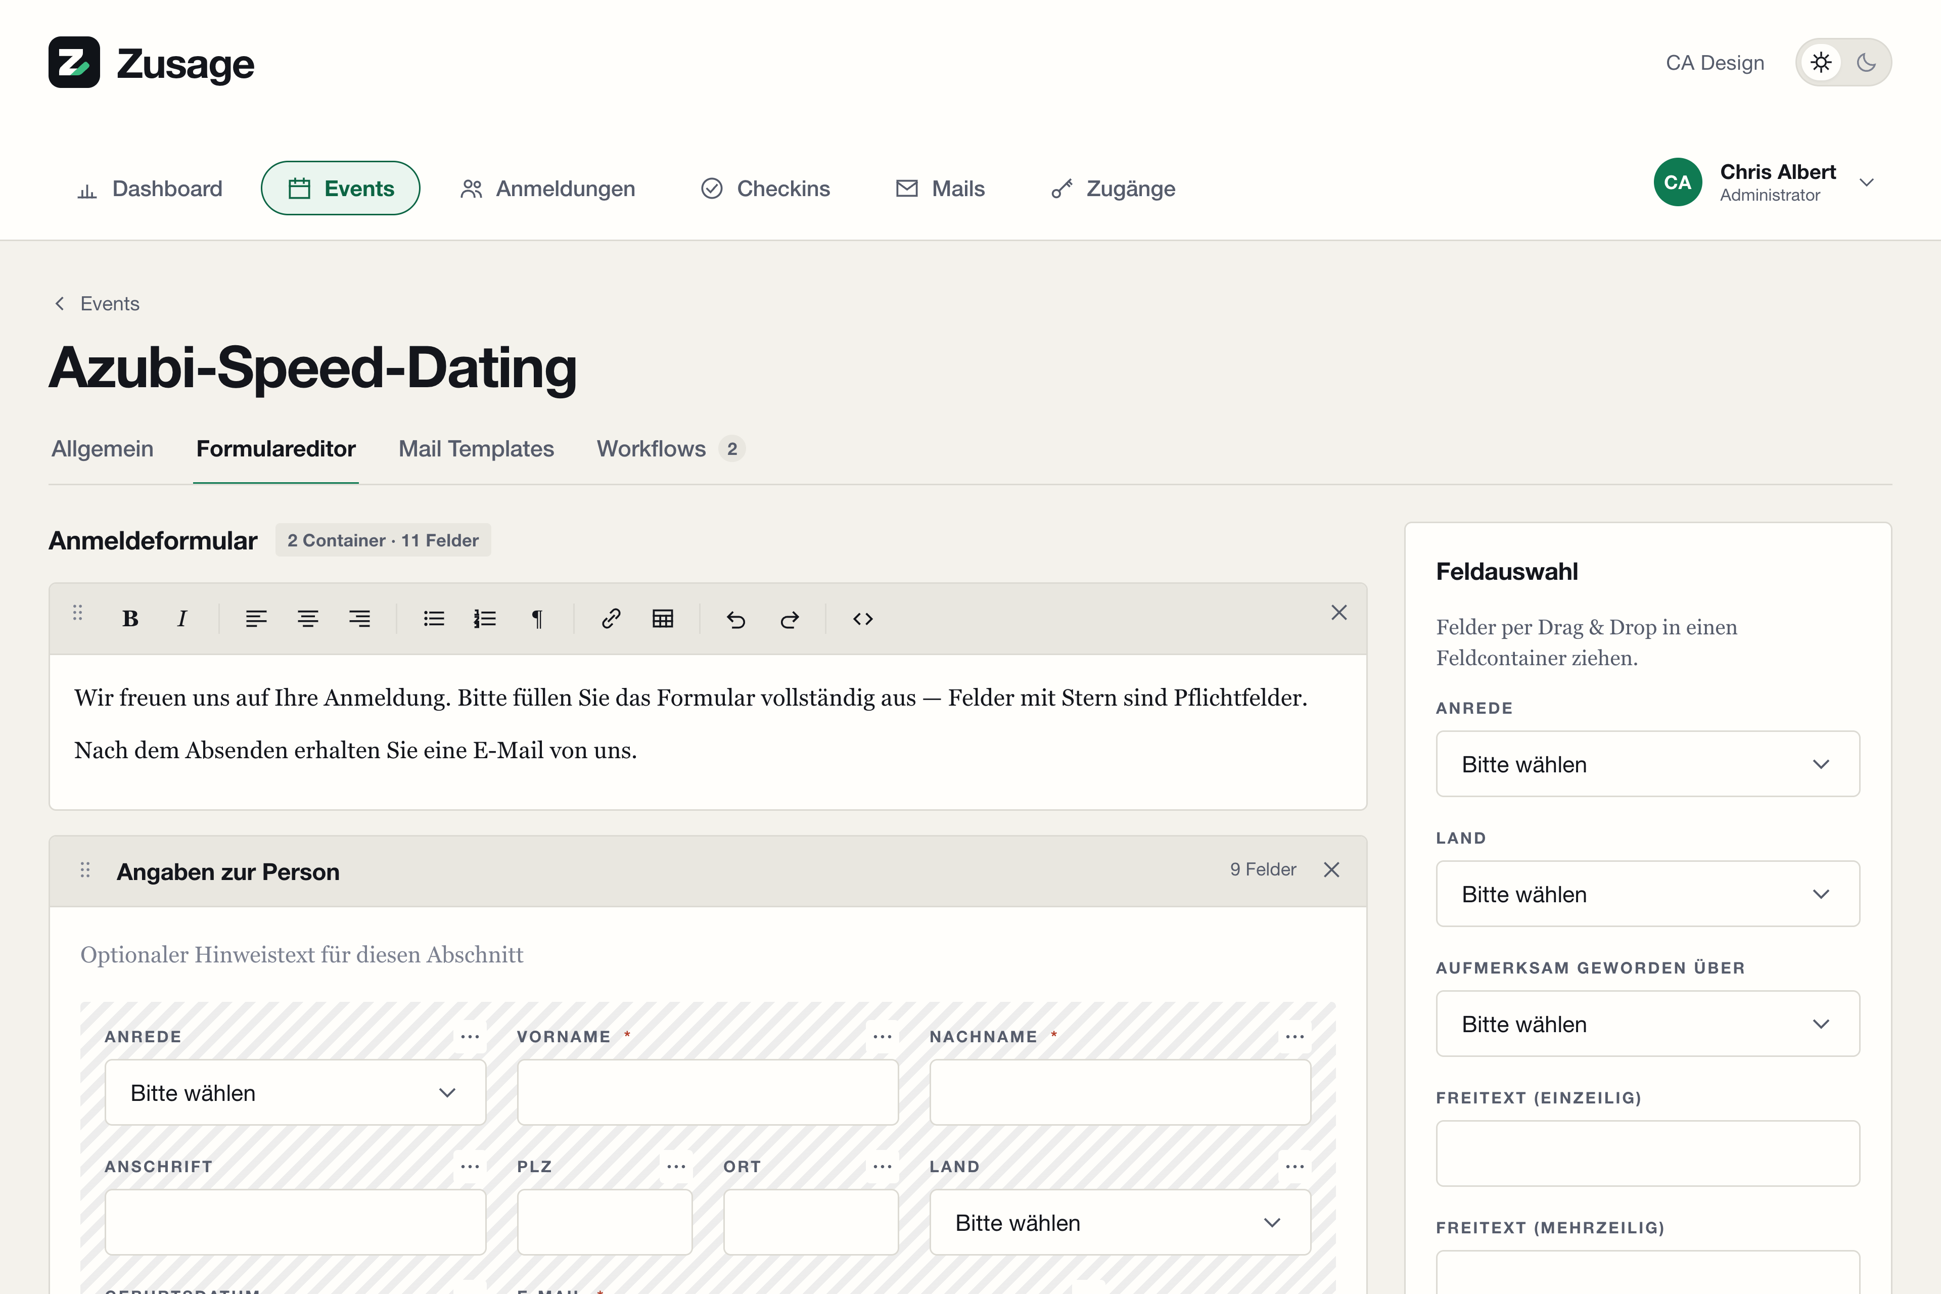Screen dimensions: 1941x1294
Task: Align text right
Action: pyautogui.click(x=360, y=619)
